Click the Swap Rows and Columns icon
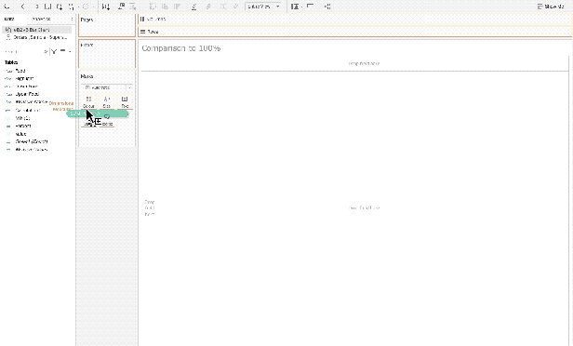 153,7
